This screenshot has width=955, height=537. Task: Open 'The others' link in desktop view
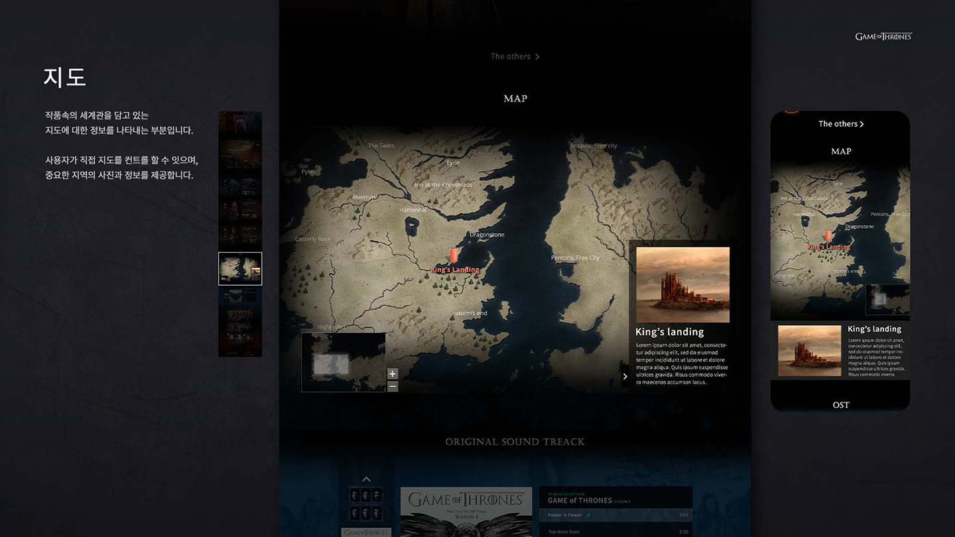[515, 57]
